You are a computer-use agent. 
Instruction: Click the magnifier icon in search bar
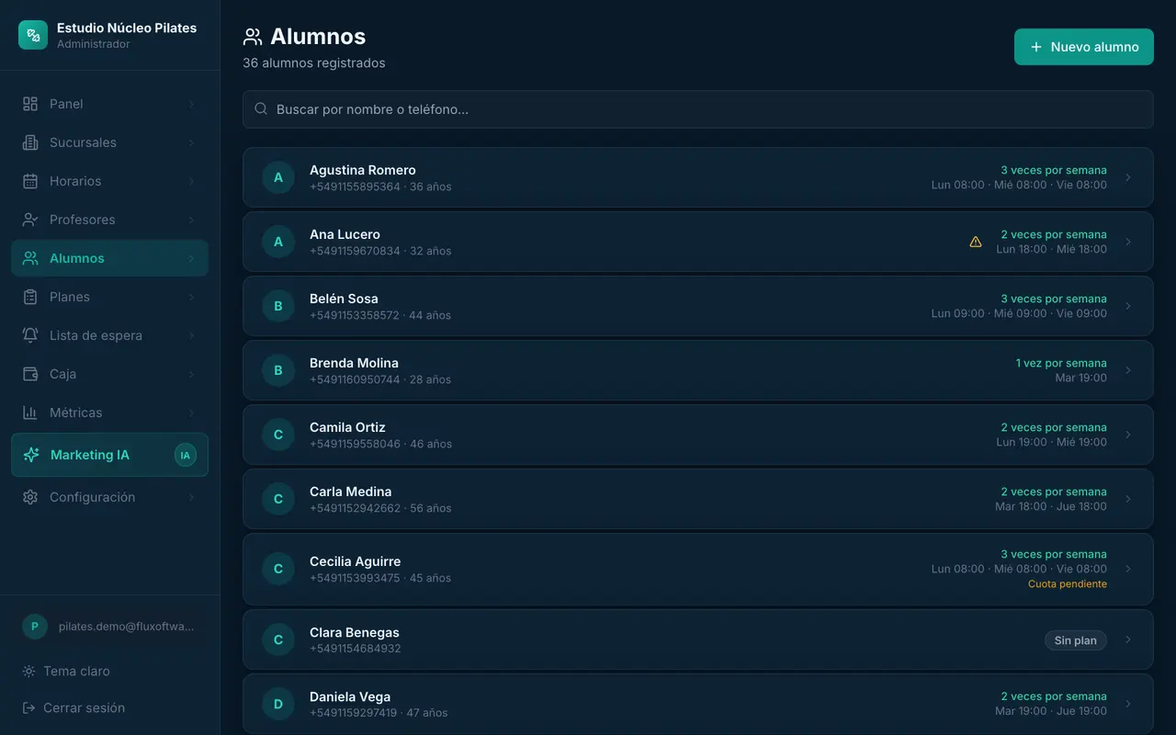pyautogui.click(x=261, y=109)
